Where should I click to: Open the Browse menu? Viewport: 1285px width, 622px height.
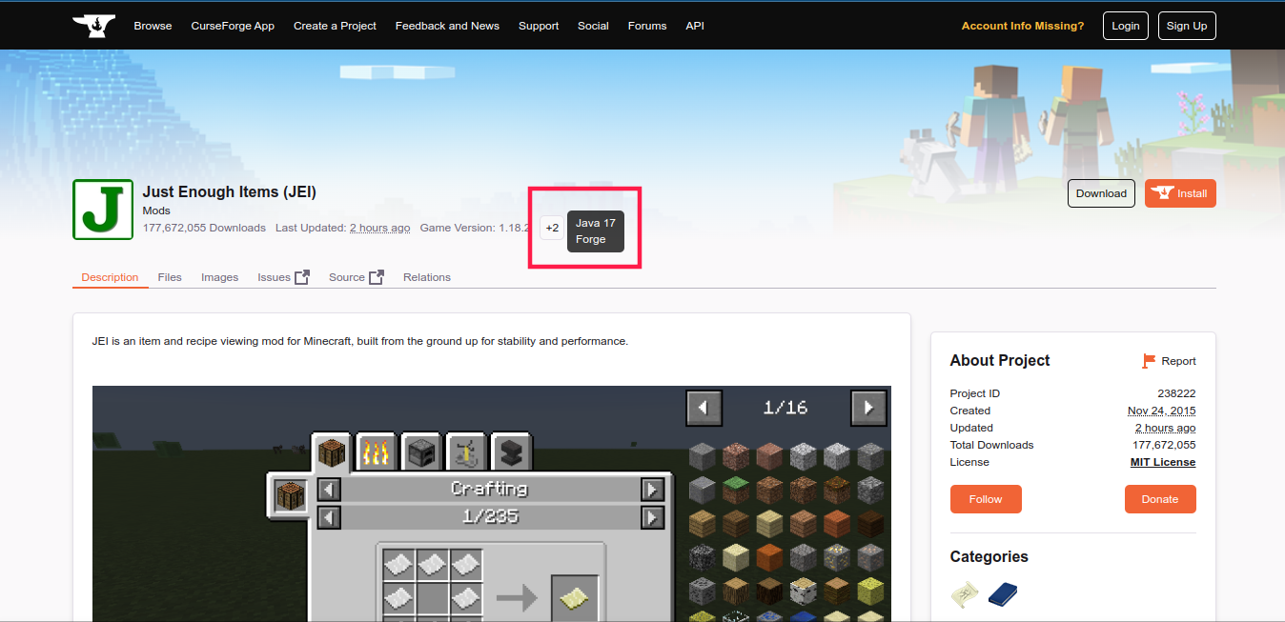pos(153,26)
